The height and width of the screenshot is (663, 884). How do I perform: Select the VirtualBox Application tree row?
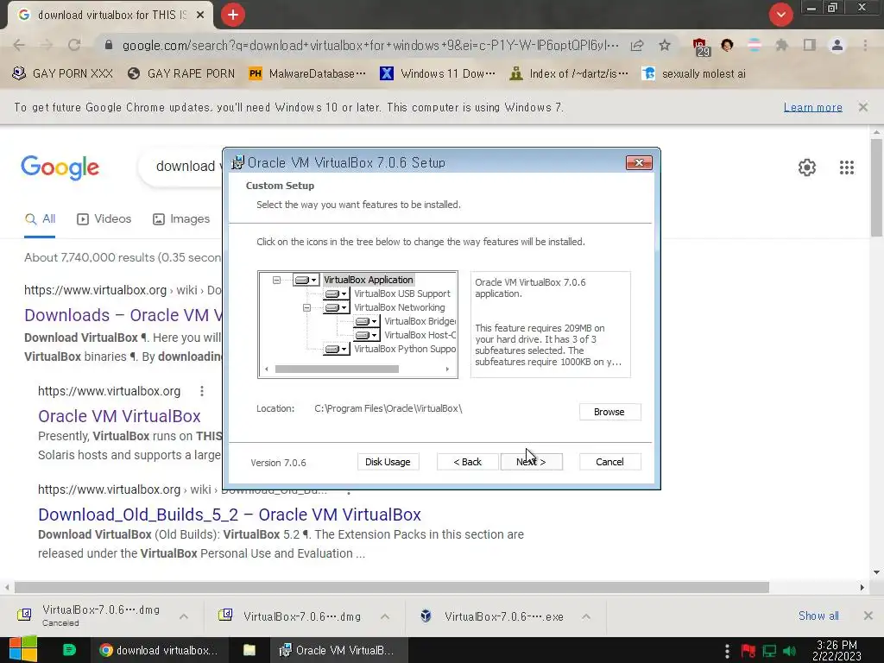368,280
